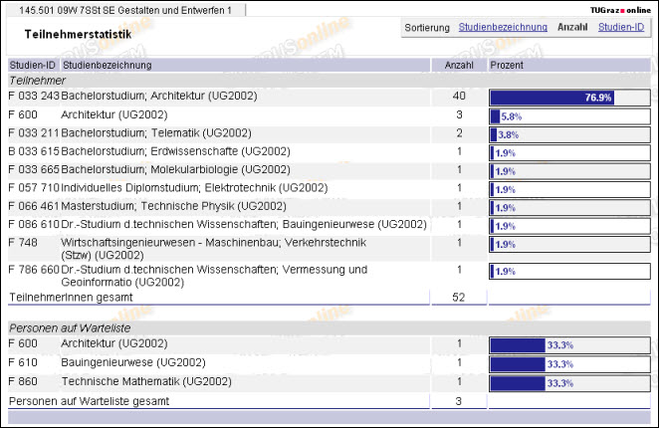The height and width of the screenshot is (428, 659).
Task: Click Personen auf Warteliste gesamt label
Action: click(90, 401)
